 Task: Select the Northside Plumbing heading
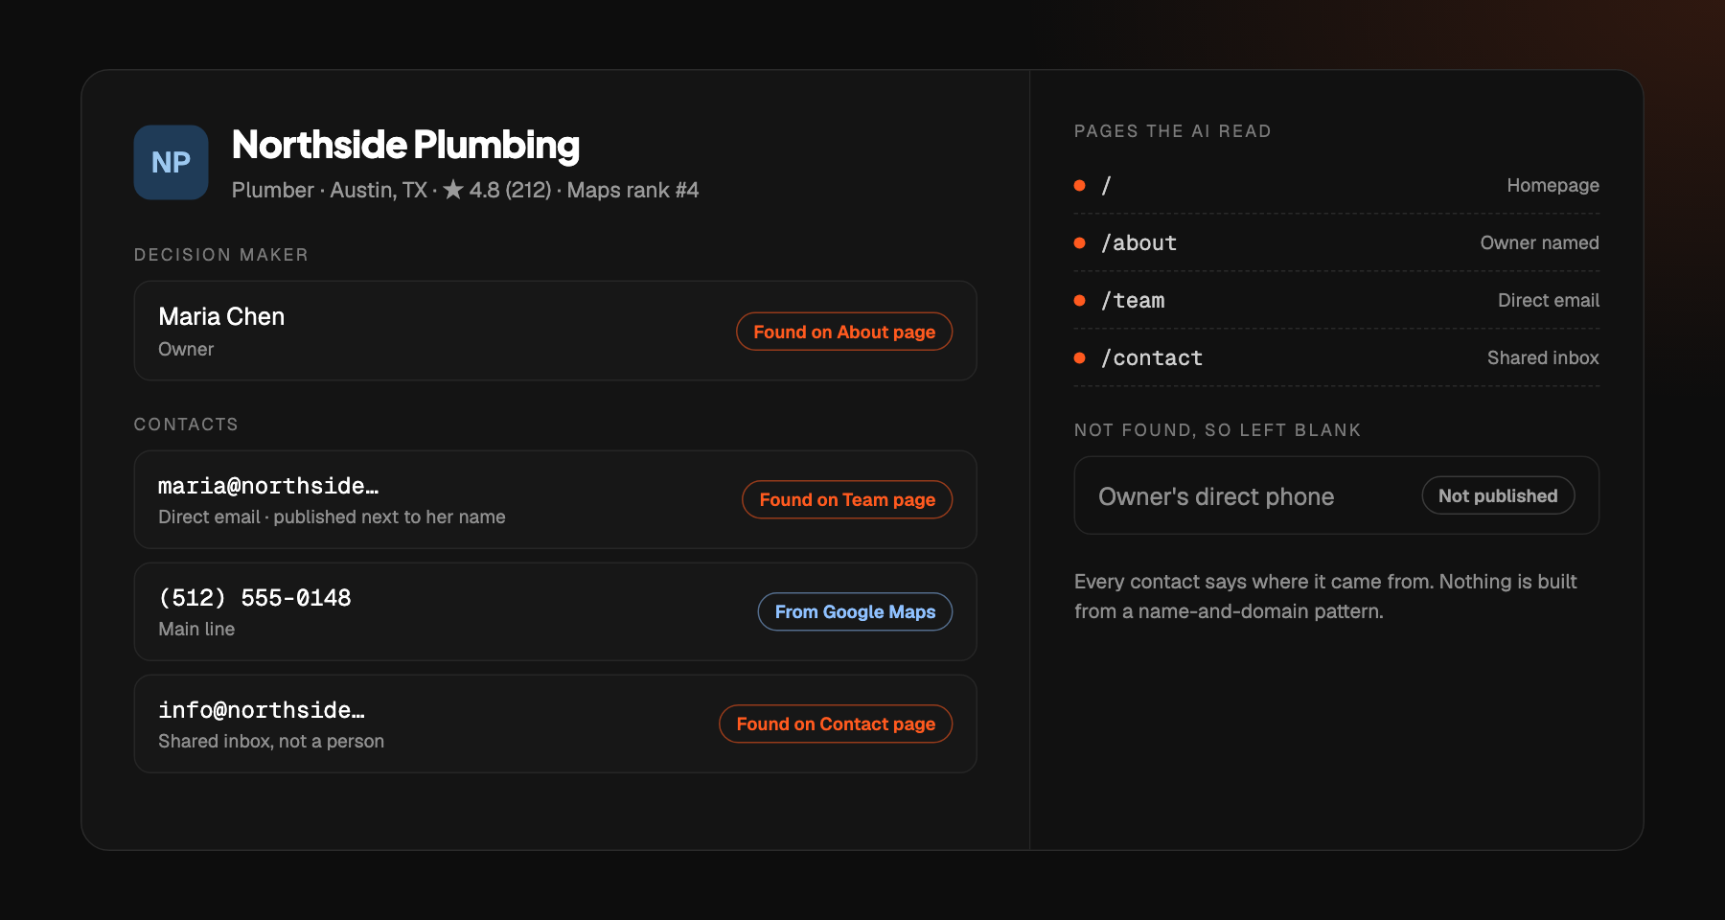click(405, 145)
